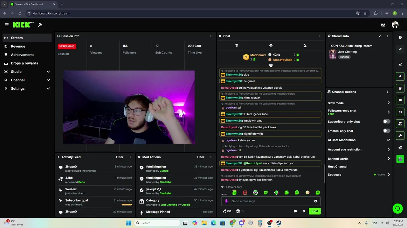Click the hourglass icon in chat toolbar

pyautogui.click(x=305, y=46)
